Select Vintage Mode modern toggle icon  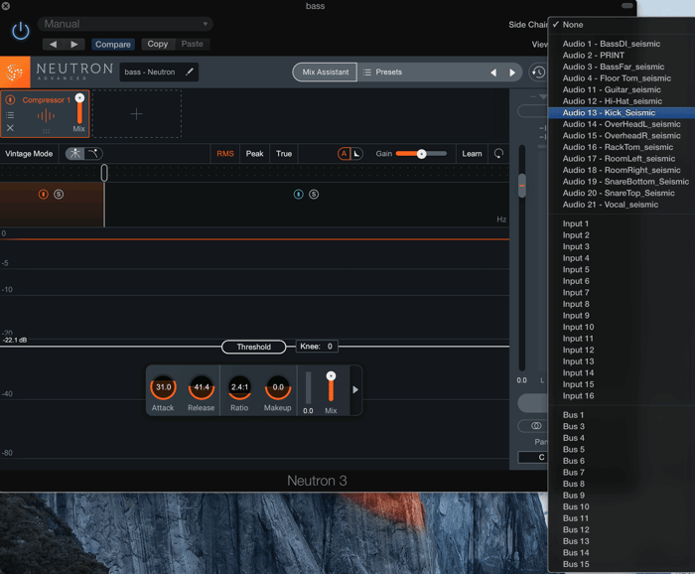[x=75, y=153]
